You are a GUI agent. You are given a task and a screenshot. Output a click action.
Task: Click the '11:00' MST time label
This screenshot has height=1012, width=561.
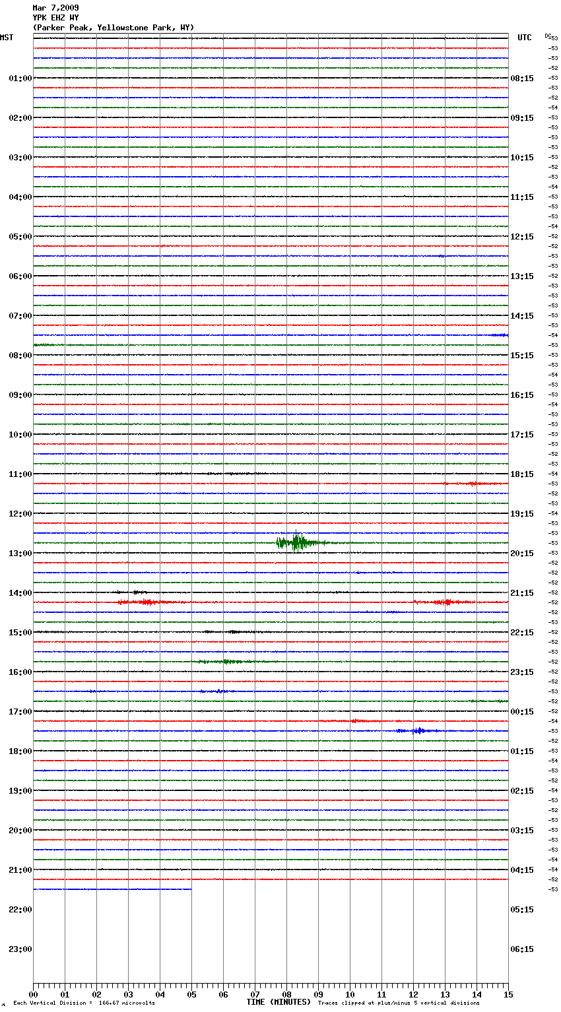point(20,474)
